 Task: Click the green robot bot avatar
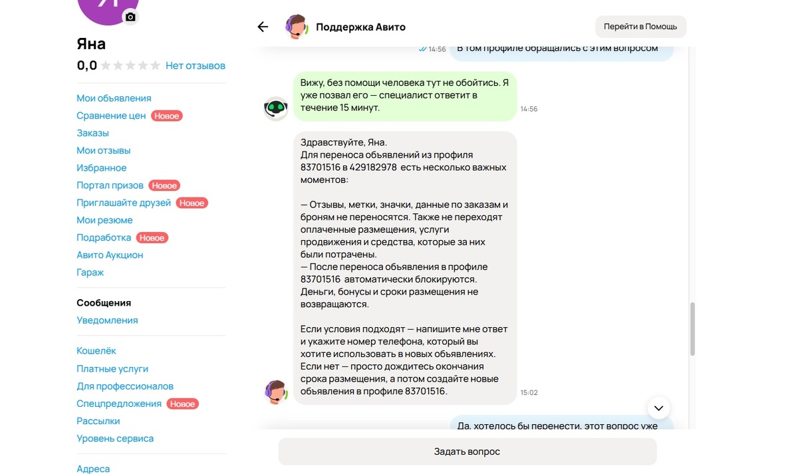276,108
